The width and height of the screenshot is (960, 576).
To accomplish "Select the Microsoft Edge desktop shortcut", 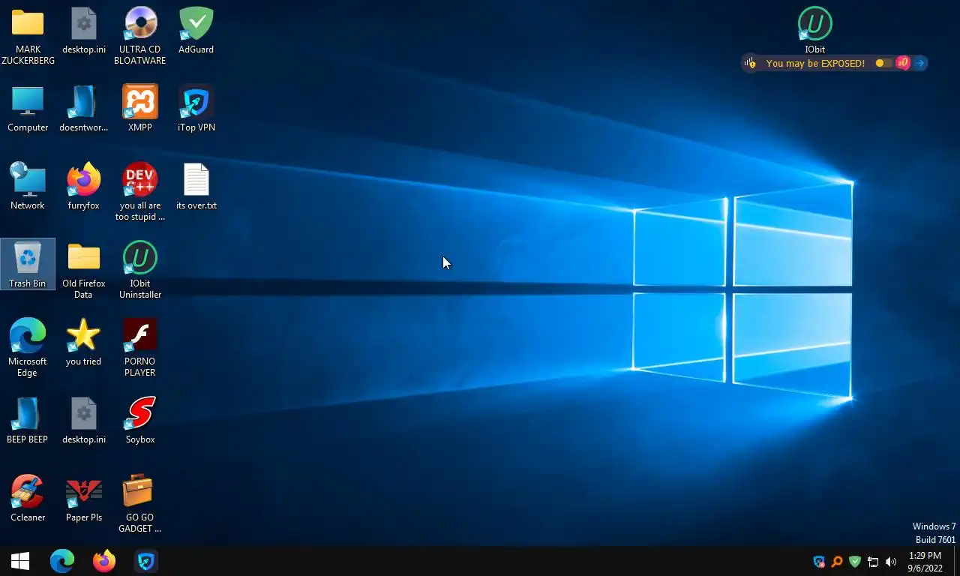I will pos(28,348).
